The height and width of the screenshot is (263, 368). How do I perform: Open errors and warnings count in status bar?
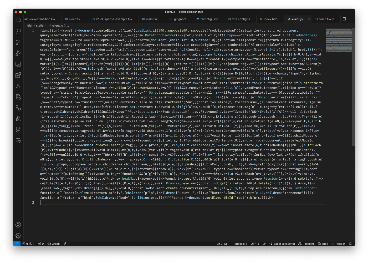click(28, 244)
